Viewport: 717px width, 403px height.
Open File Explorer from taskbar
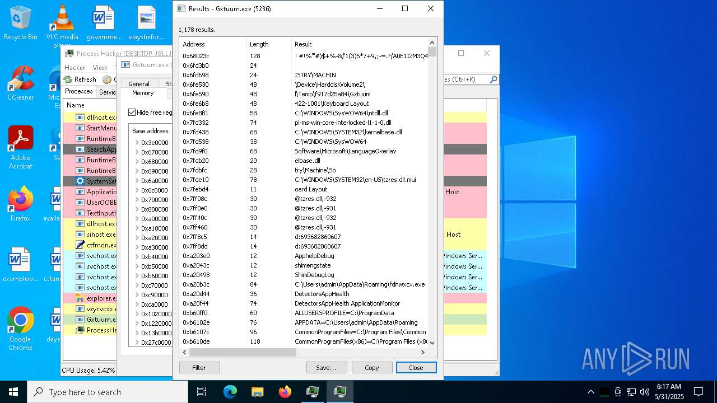click(258, 392)
